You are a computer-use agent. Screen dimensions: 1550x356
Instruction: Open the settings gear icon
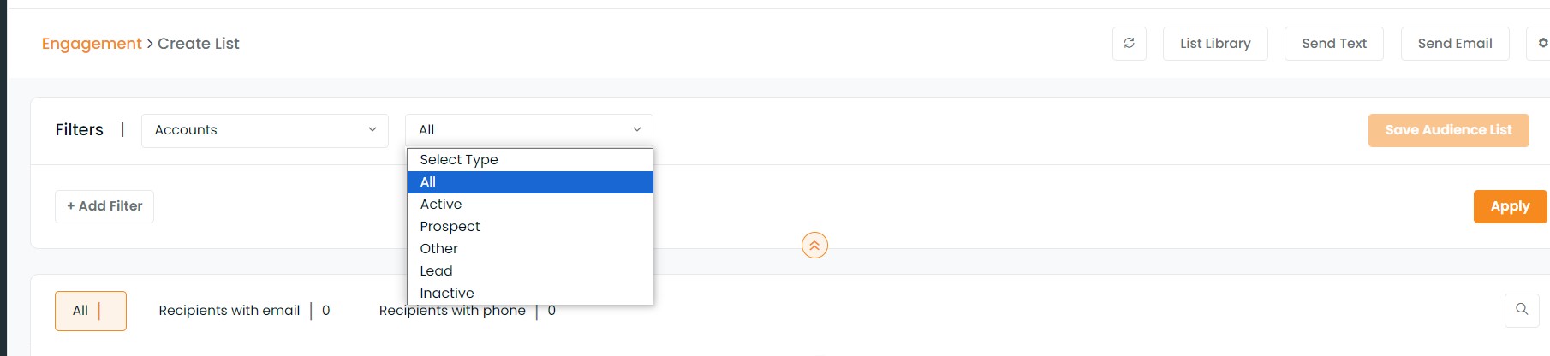click(1540, 44)
